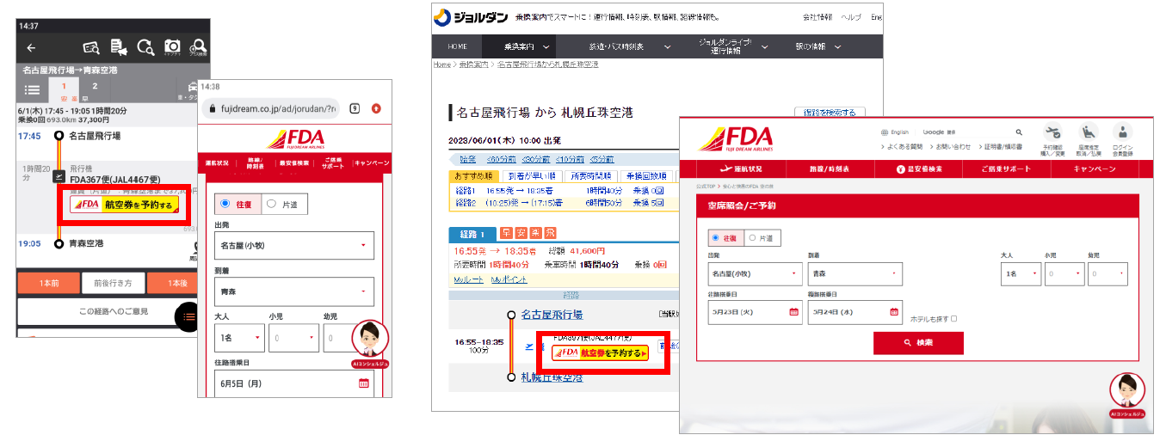The image size is (1160, 435).
Task: Click the red 検索 button
Action: point(918,343)
